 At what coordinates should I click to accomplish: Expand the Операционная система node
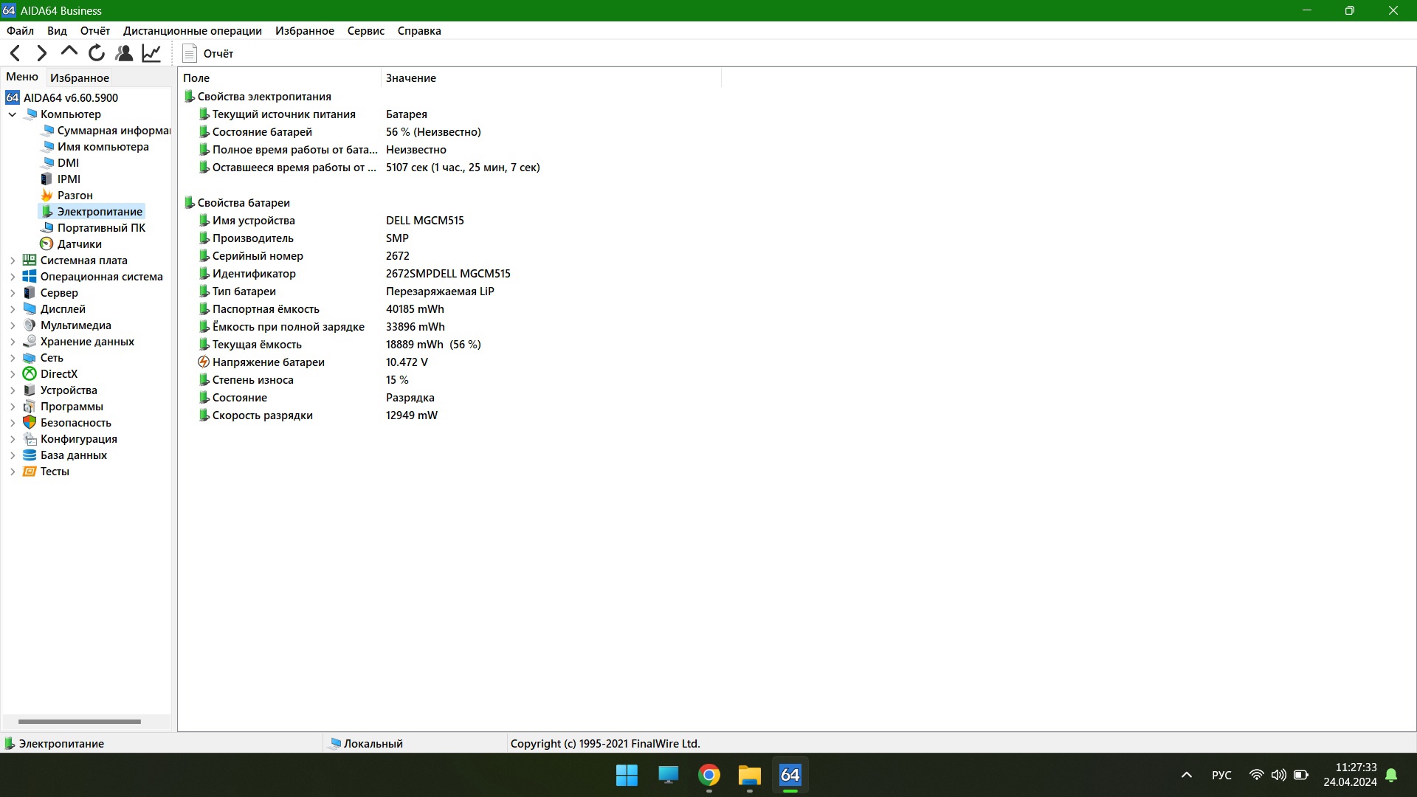13,277
